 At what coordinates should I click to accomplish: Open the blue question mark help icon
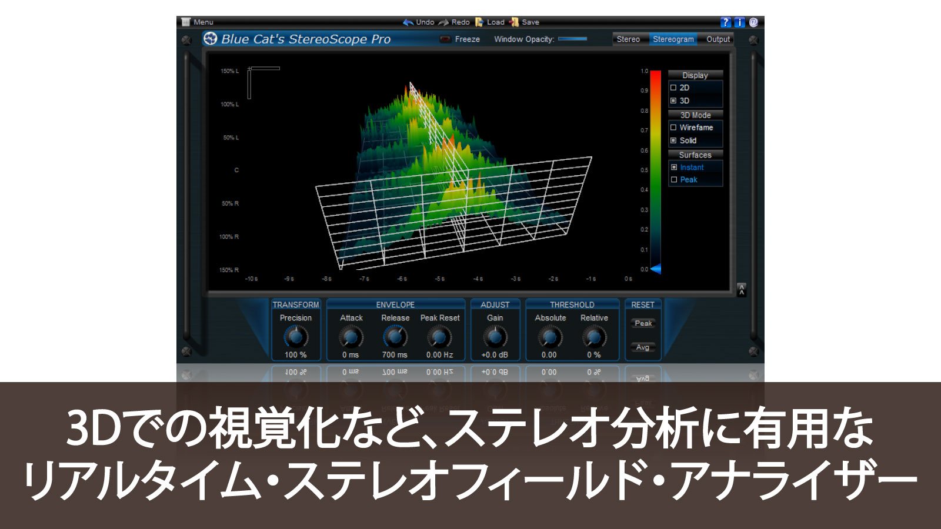click(x=726, y=22)
